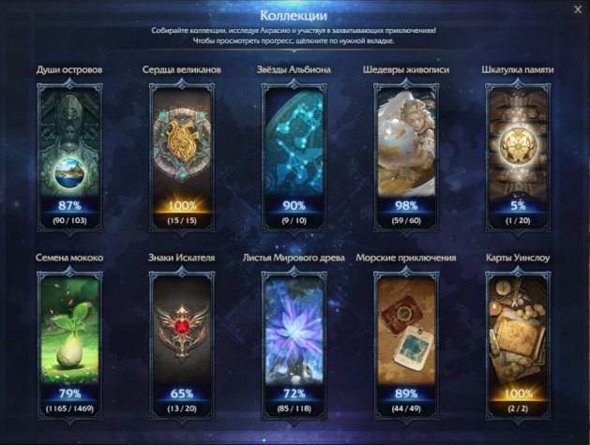Select the Звёзды Альбиона constellation card

coord(294,157)
